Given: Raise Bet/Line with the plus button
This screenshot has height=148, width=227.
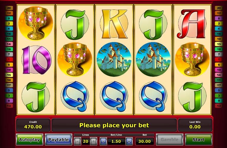Looking at the screenshot, I should pyautogui.click(x=129, y=141).
